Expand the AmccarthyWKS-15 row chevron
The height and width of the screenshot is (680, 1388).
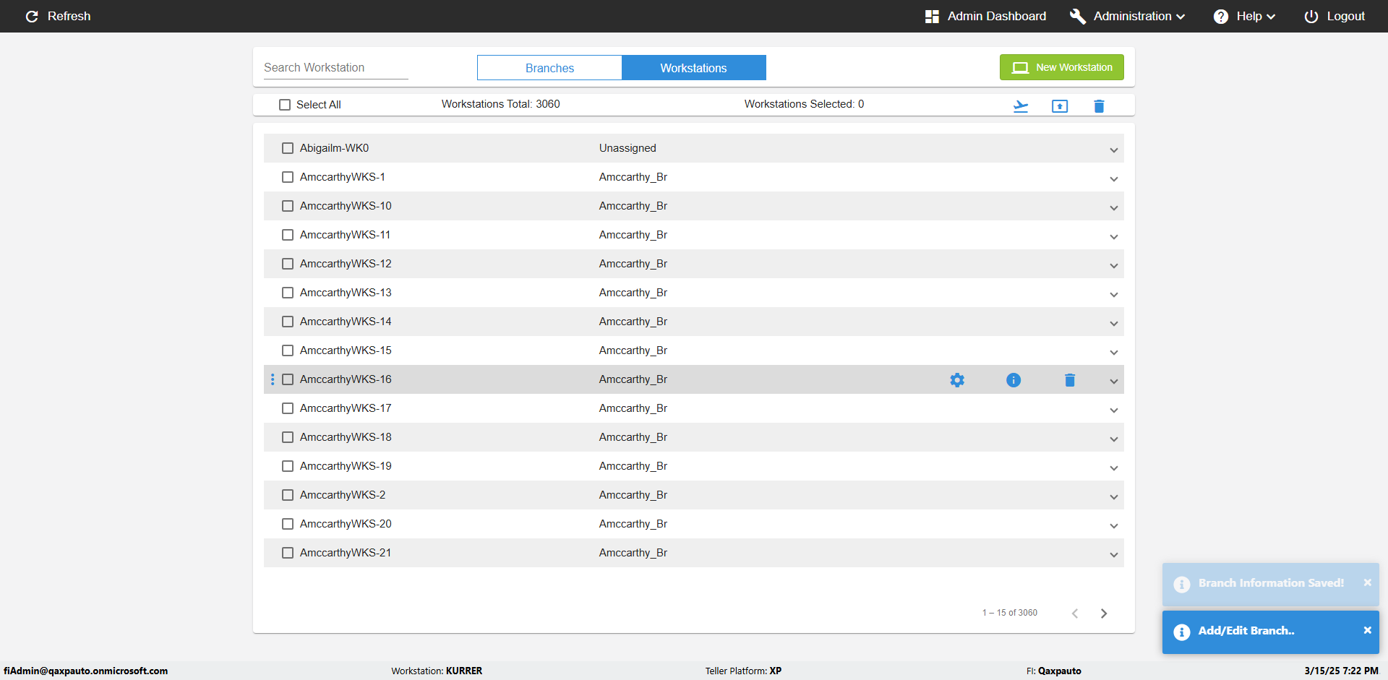1113,353
